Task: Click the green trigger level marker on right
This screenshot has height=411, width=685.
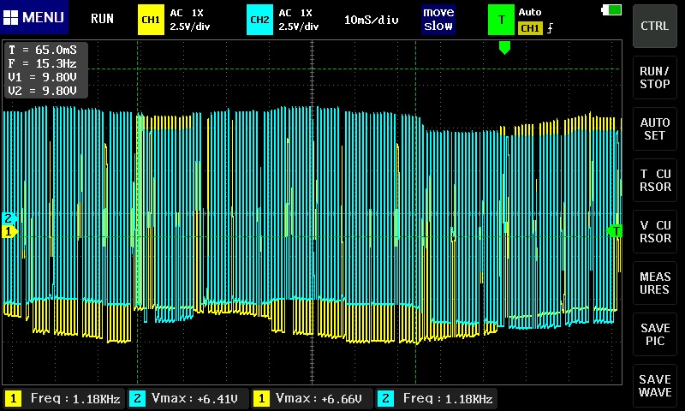Action: [614, 231]
